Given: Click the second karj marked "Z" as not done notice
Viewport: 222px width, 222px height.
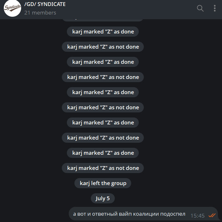Looking at the screenshot, I should click(x=103, y=77).
